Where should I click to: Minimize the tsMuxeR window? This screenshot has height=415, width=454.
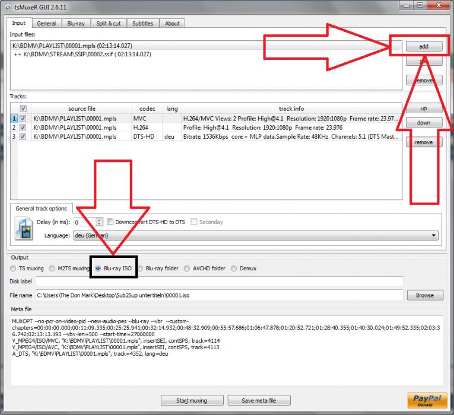[x=407, y=5]
